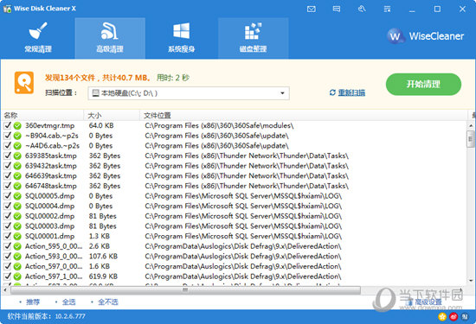This screenshot has height=324, width=476.
Task: Click the rescan refresh arrow icon
Action: [332, 92]
